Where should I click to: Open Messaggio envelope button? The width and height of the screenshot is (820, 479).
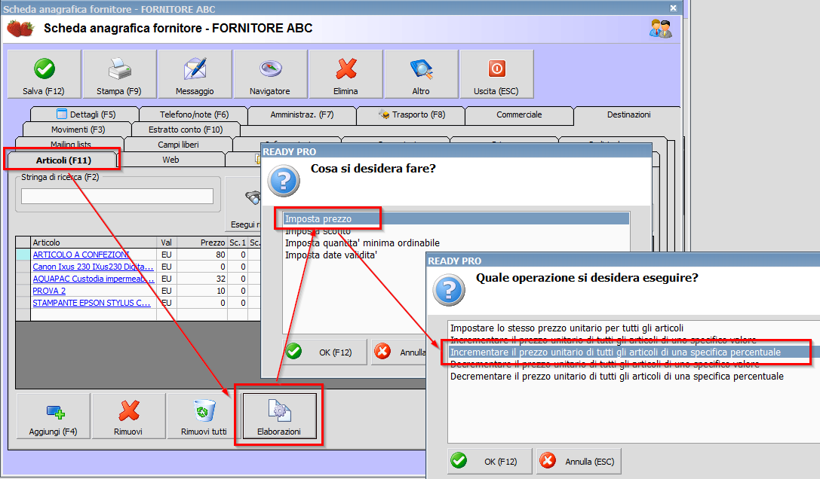(195, 74)
